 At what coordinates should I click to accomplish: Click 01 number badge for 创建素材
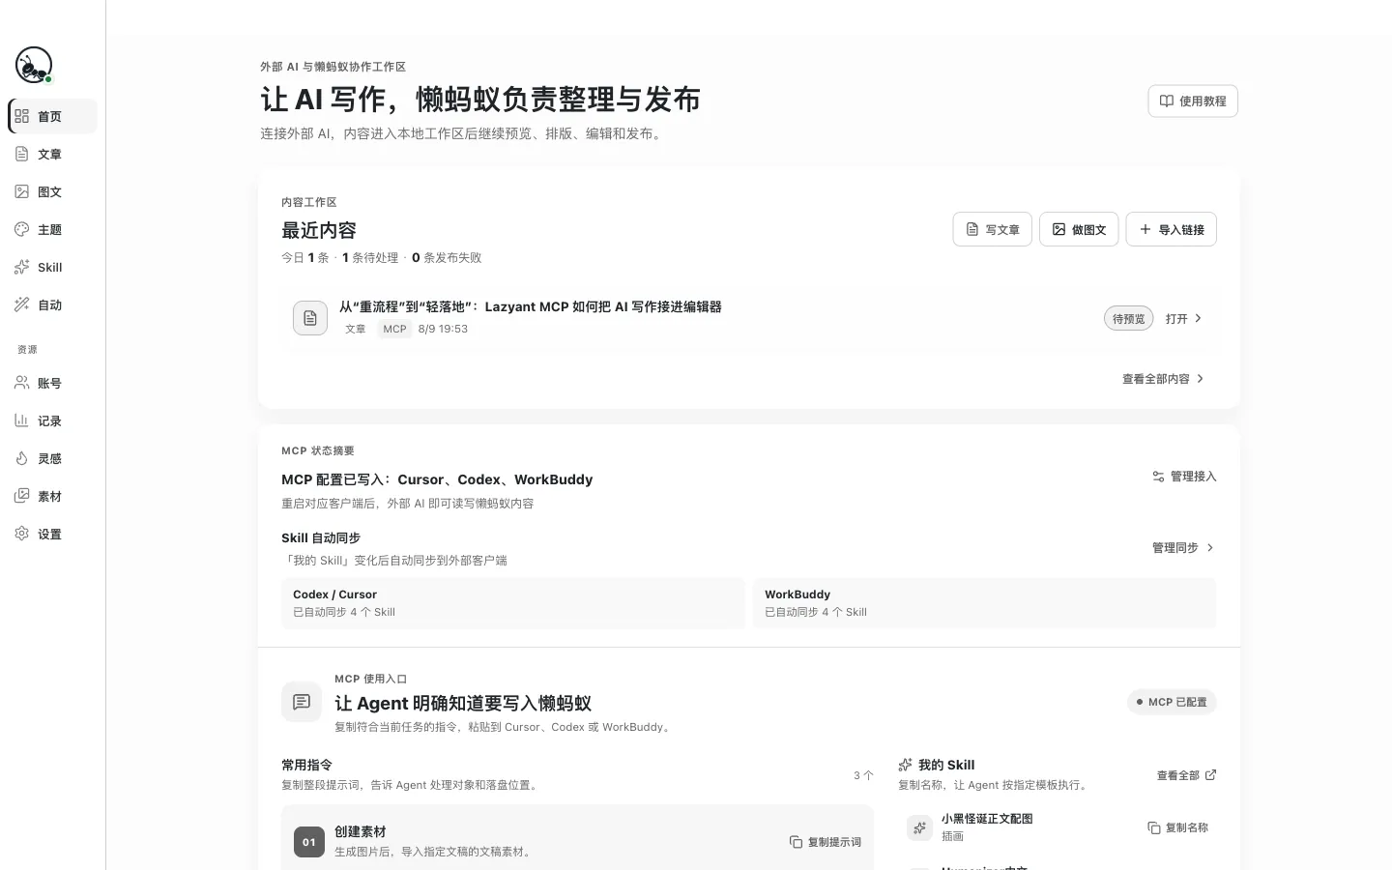(309, 842)
